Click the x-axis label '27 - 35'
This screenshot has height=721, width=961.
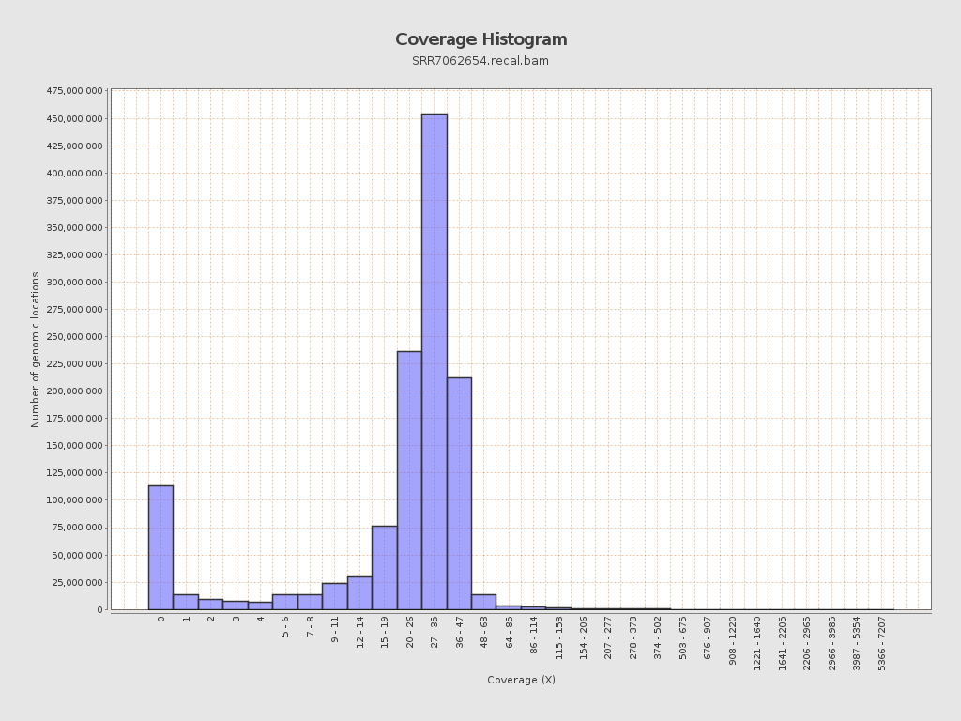435,632
